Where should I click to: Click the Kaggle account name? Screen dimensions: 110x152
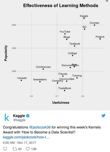19,116
